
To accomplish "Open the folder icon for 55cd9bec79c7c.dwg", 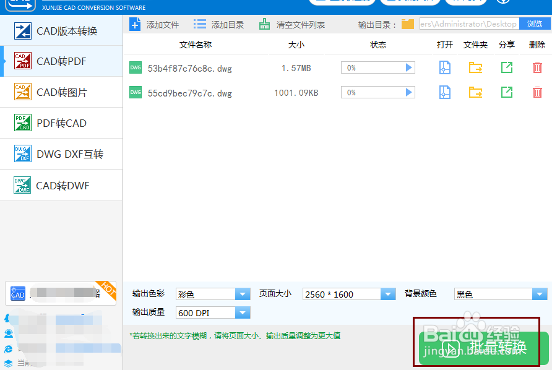I will (475, 92).
